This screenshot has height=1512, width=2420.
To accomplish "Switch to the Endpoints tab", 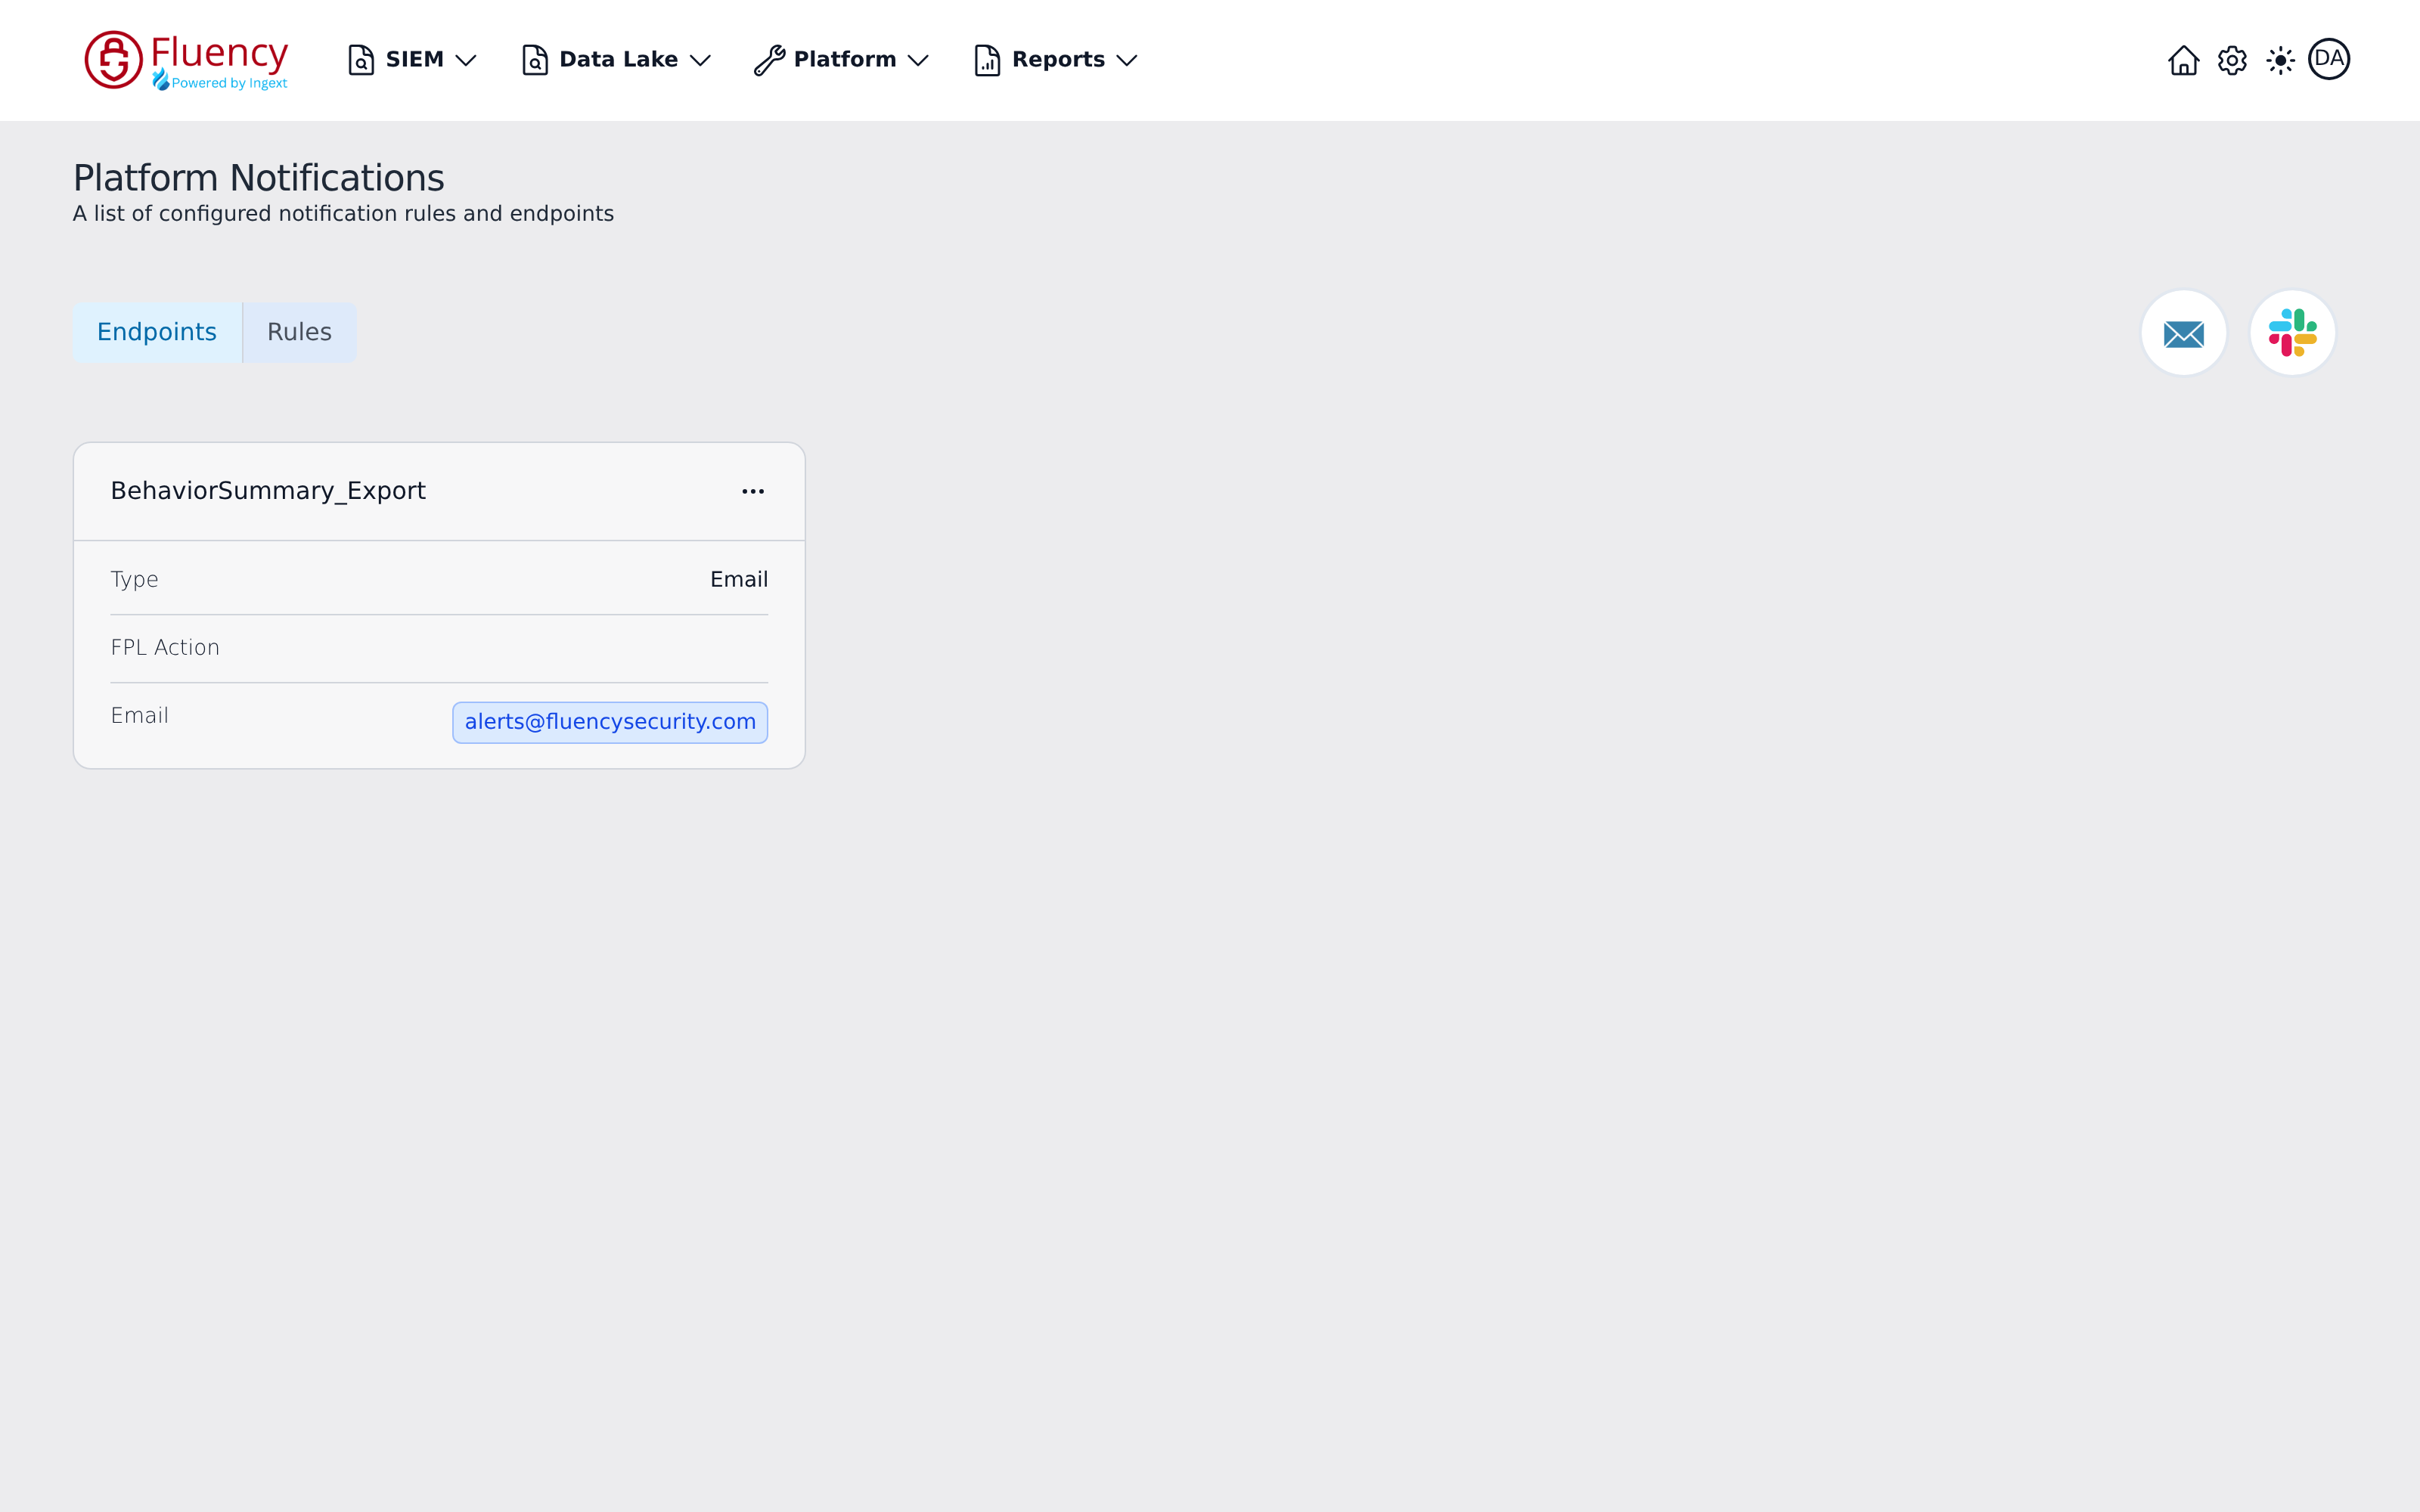I will [157, 332].
